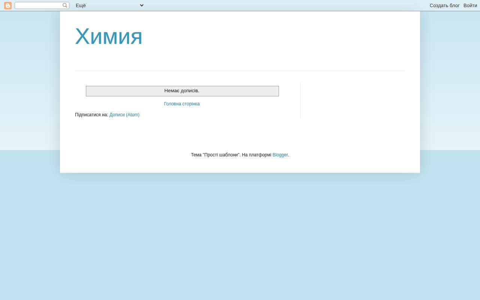
Task: Focus the navbar search text field
Action: click(x=39, y=6)
